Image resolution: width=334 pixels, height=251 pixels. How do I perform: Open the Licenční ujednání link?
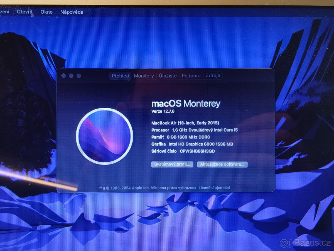(x=215, y=188)
